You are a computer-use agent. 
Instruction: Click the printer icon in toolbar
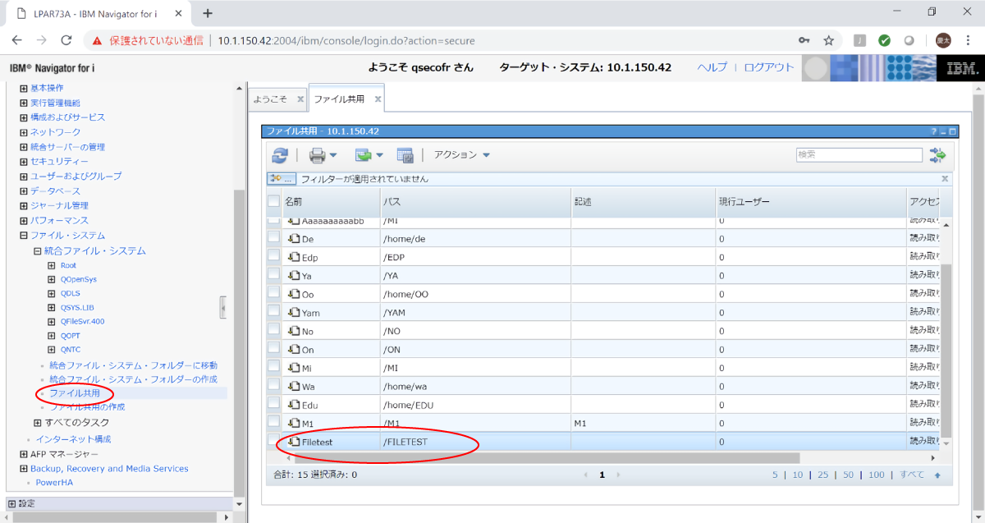click(318, 155)
